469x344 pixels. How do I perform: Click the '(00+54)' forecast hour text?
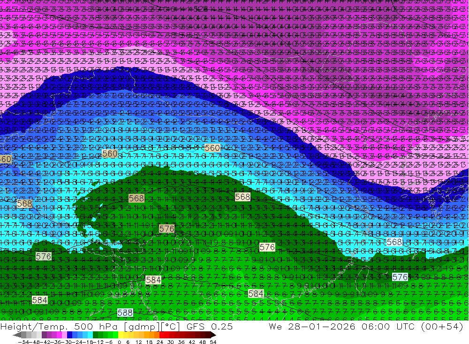coord(442,326)
